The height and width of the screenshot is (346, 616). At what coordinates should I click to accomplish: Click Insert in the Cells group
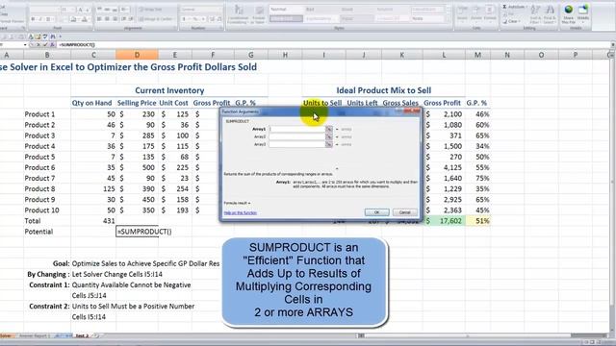[x=462, y=14]
